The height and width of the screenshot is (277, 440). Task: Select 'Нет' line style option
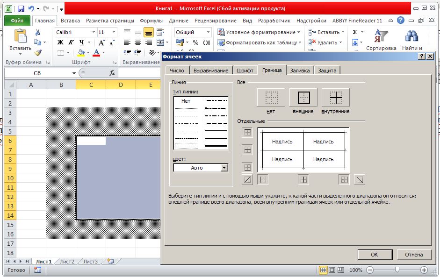point(186,101)
